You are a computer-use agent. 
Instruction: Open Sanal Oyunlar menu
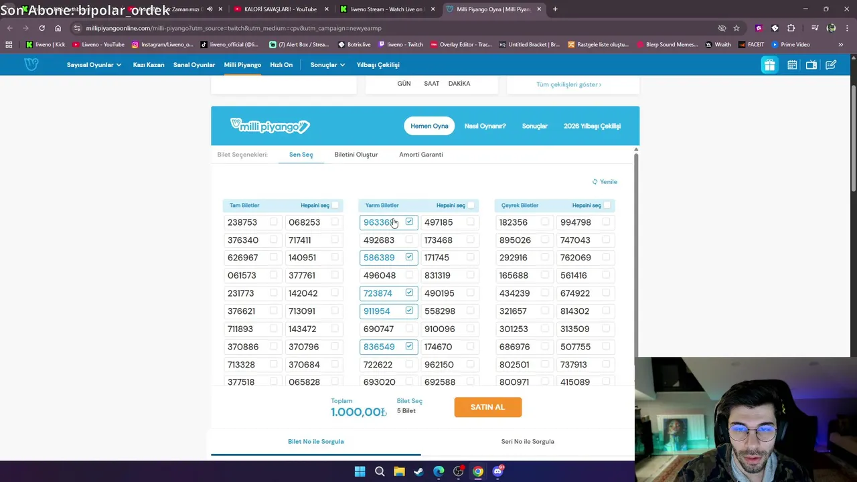pyautogui.click(x=194, y=65)
